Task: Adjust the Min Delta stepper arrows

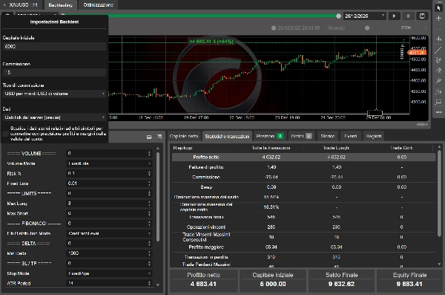Action: click(x=149, y=253)
